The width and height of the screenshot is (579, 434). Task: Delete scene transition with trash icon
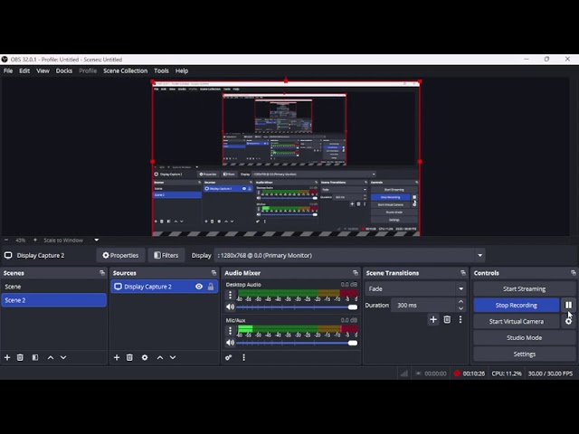coord(447,319)
